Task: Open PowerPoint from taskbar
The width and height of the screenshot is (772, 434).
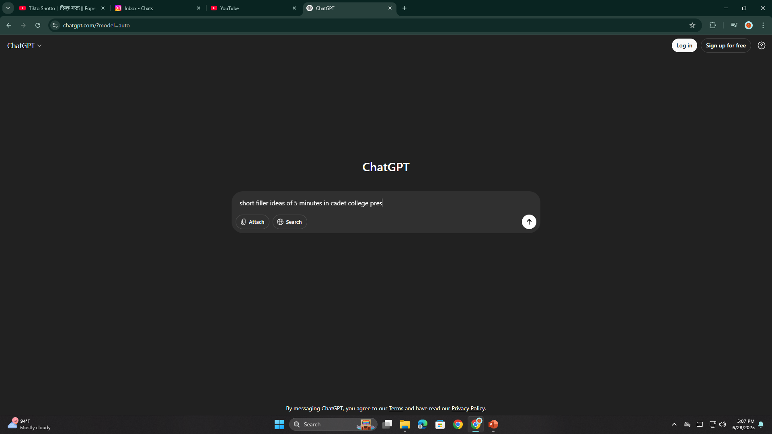Action: (493, 424)
